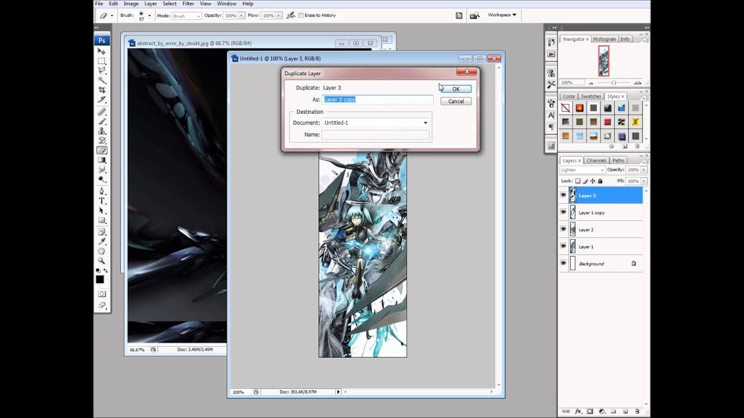The height and width of the screenshot is (418, 744).
Task: Select the Horizontal Type tool
Action: [102, 201]
